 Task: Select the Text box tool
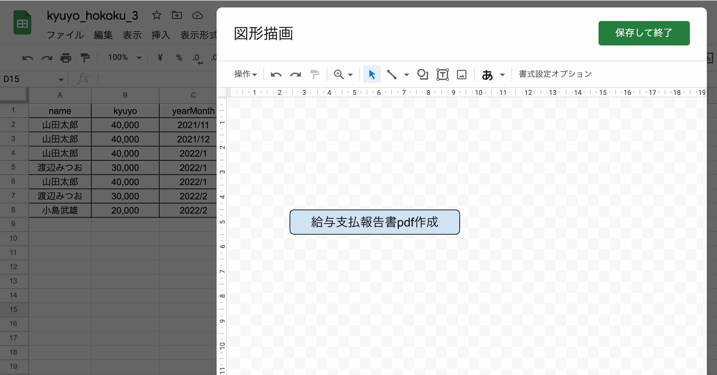[442, 74]
